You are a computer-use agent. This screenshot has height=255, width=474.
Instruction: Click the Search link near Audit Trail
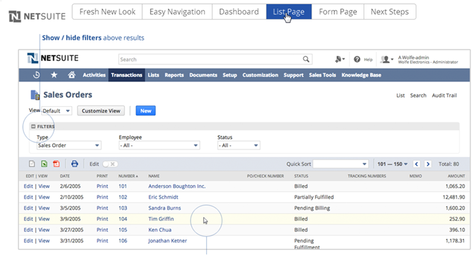(x=418, y=95)
